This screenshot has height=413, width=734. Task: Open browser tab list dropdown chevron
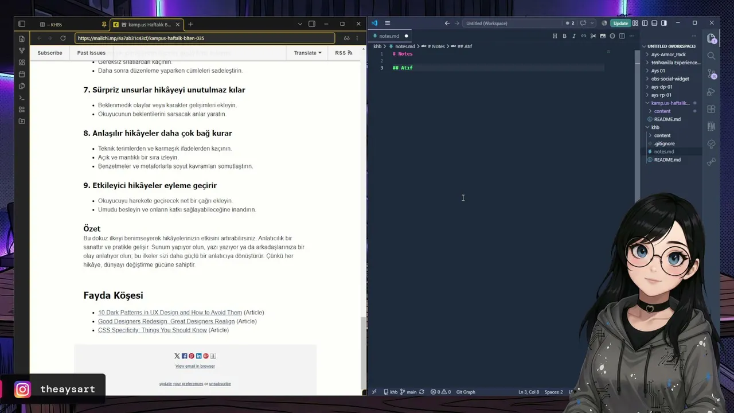click(x=300, y=24)
